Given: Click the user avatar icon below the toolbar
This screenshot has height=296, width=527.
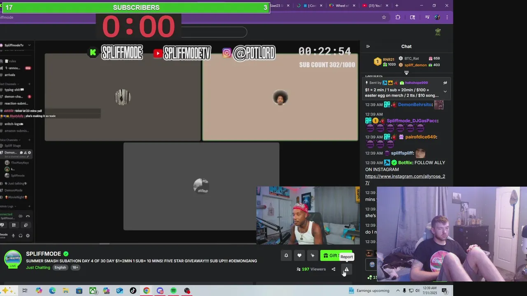Looking at the screenshot, I should point(438,32).
